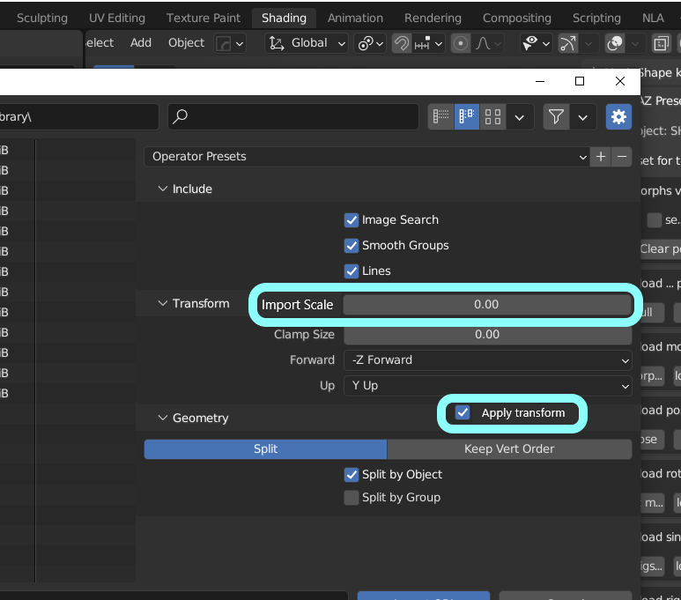Collapse the Geometry section

162,418
